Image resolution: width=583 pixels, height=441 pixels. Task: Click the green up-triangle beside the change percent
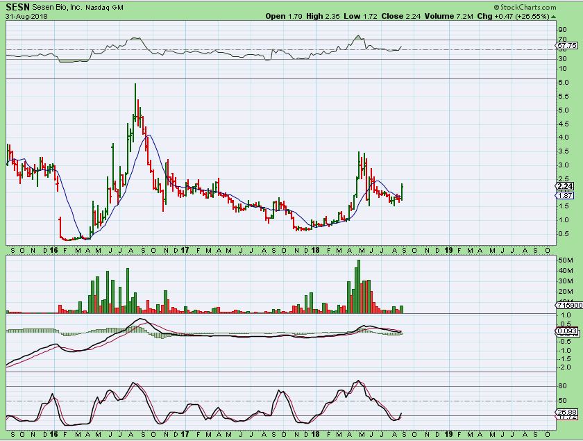pyautogui.click(x=554, y=17)
